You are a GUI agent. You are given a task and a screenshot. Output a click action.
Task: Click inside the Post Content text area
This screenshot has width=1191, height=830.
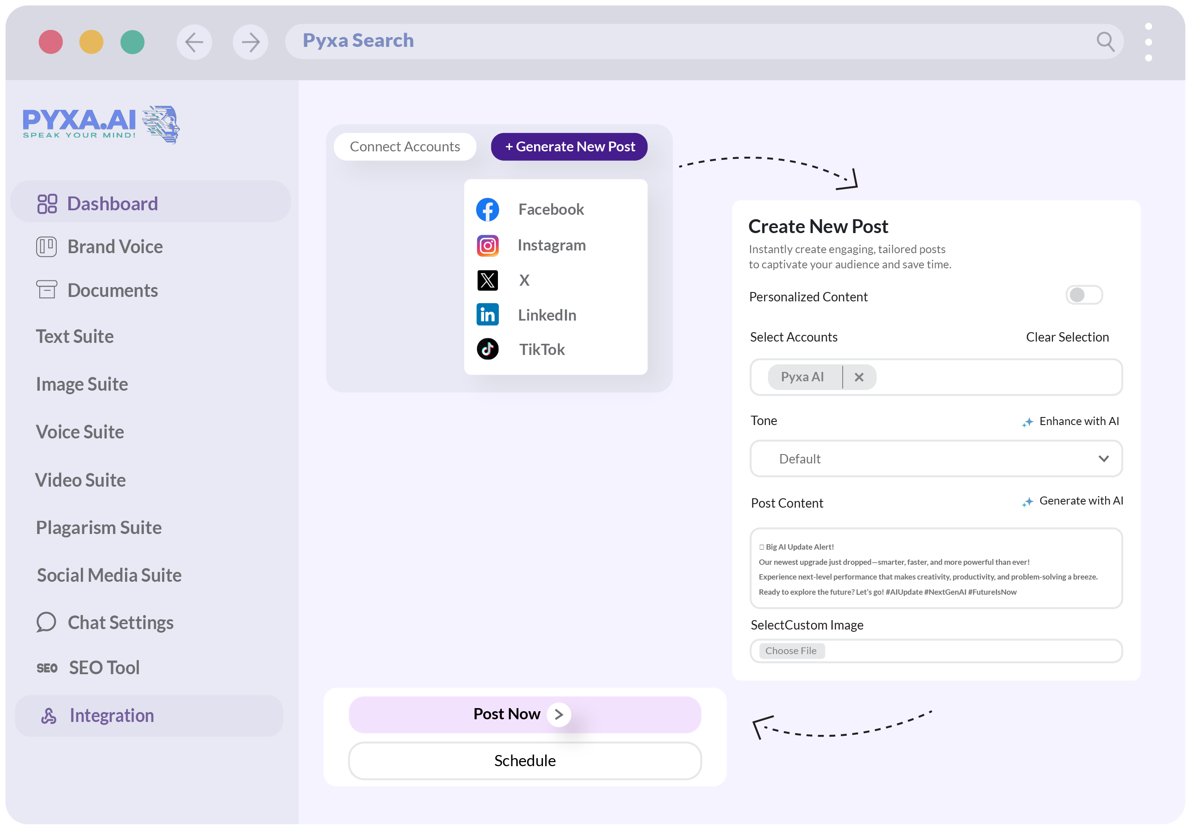(936, 568)
